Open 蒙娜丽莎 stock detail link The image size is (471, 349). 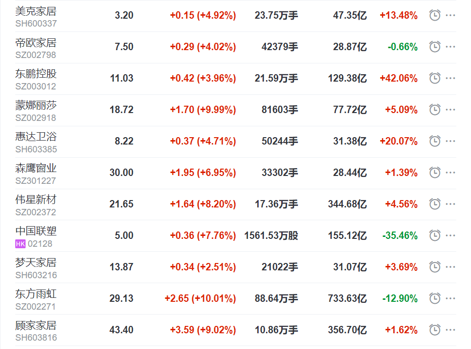click(36, 105)
